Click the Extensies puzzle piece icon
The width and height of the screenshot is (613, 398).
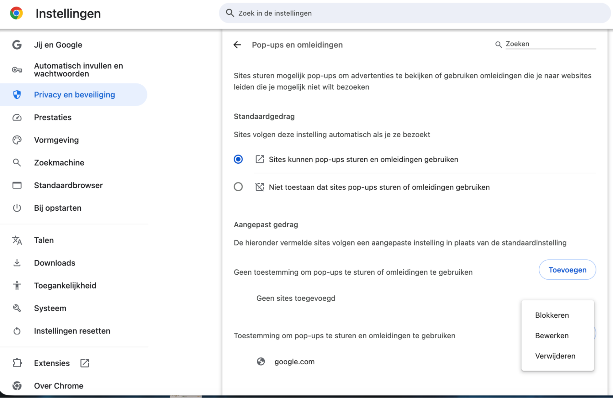point(17,363)
